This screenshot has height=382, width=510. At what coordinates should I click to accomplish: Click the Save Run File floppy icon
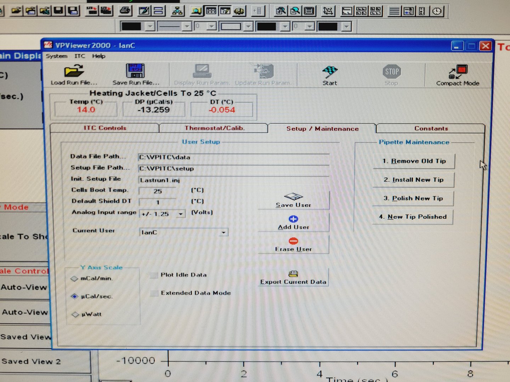pyautogui.click(x=135, y=71)
